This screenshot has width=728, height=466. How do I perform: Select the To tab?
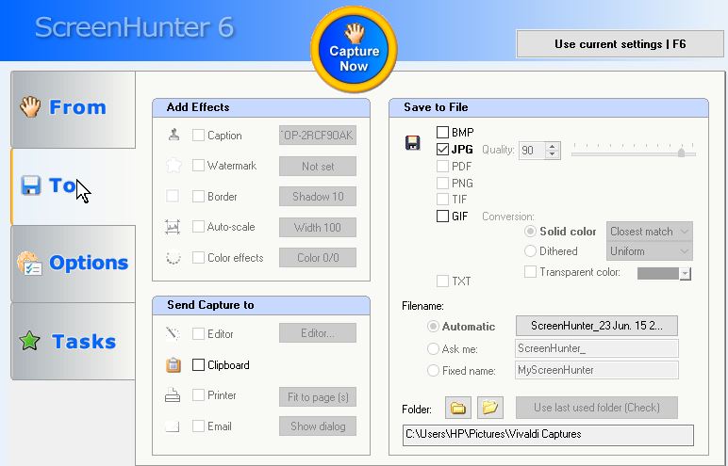pos(73,186)
